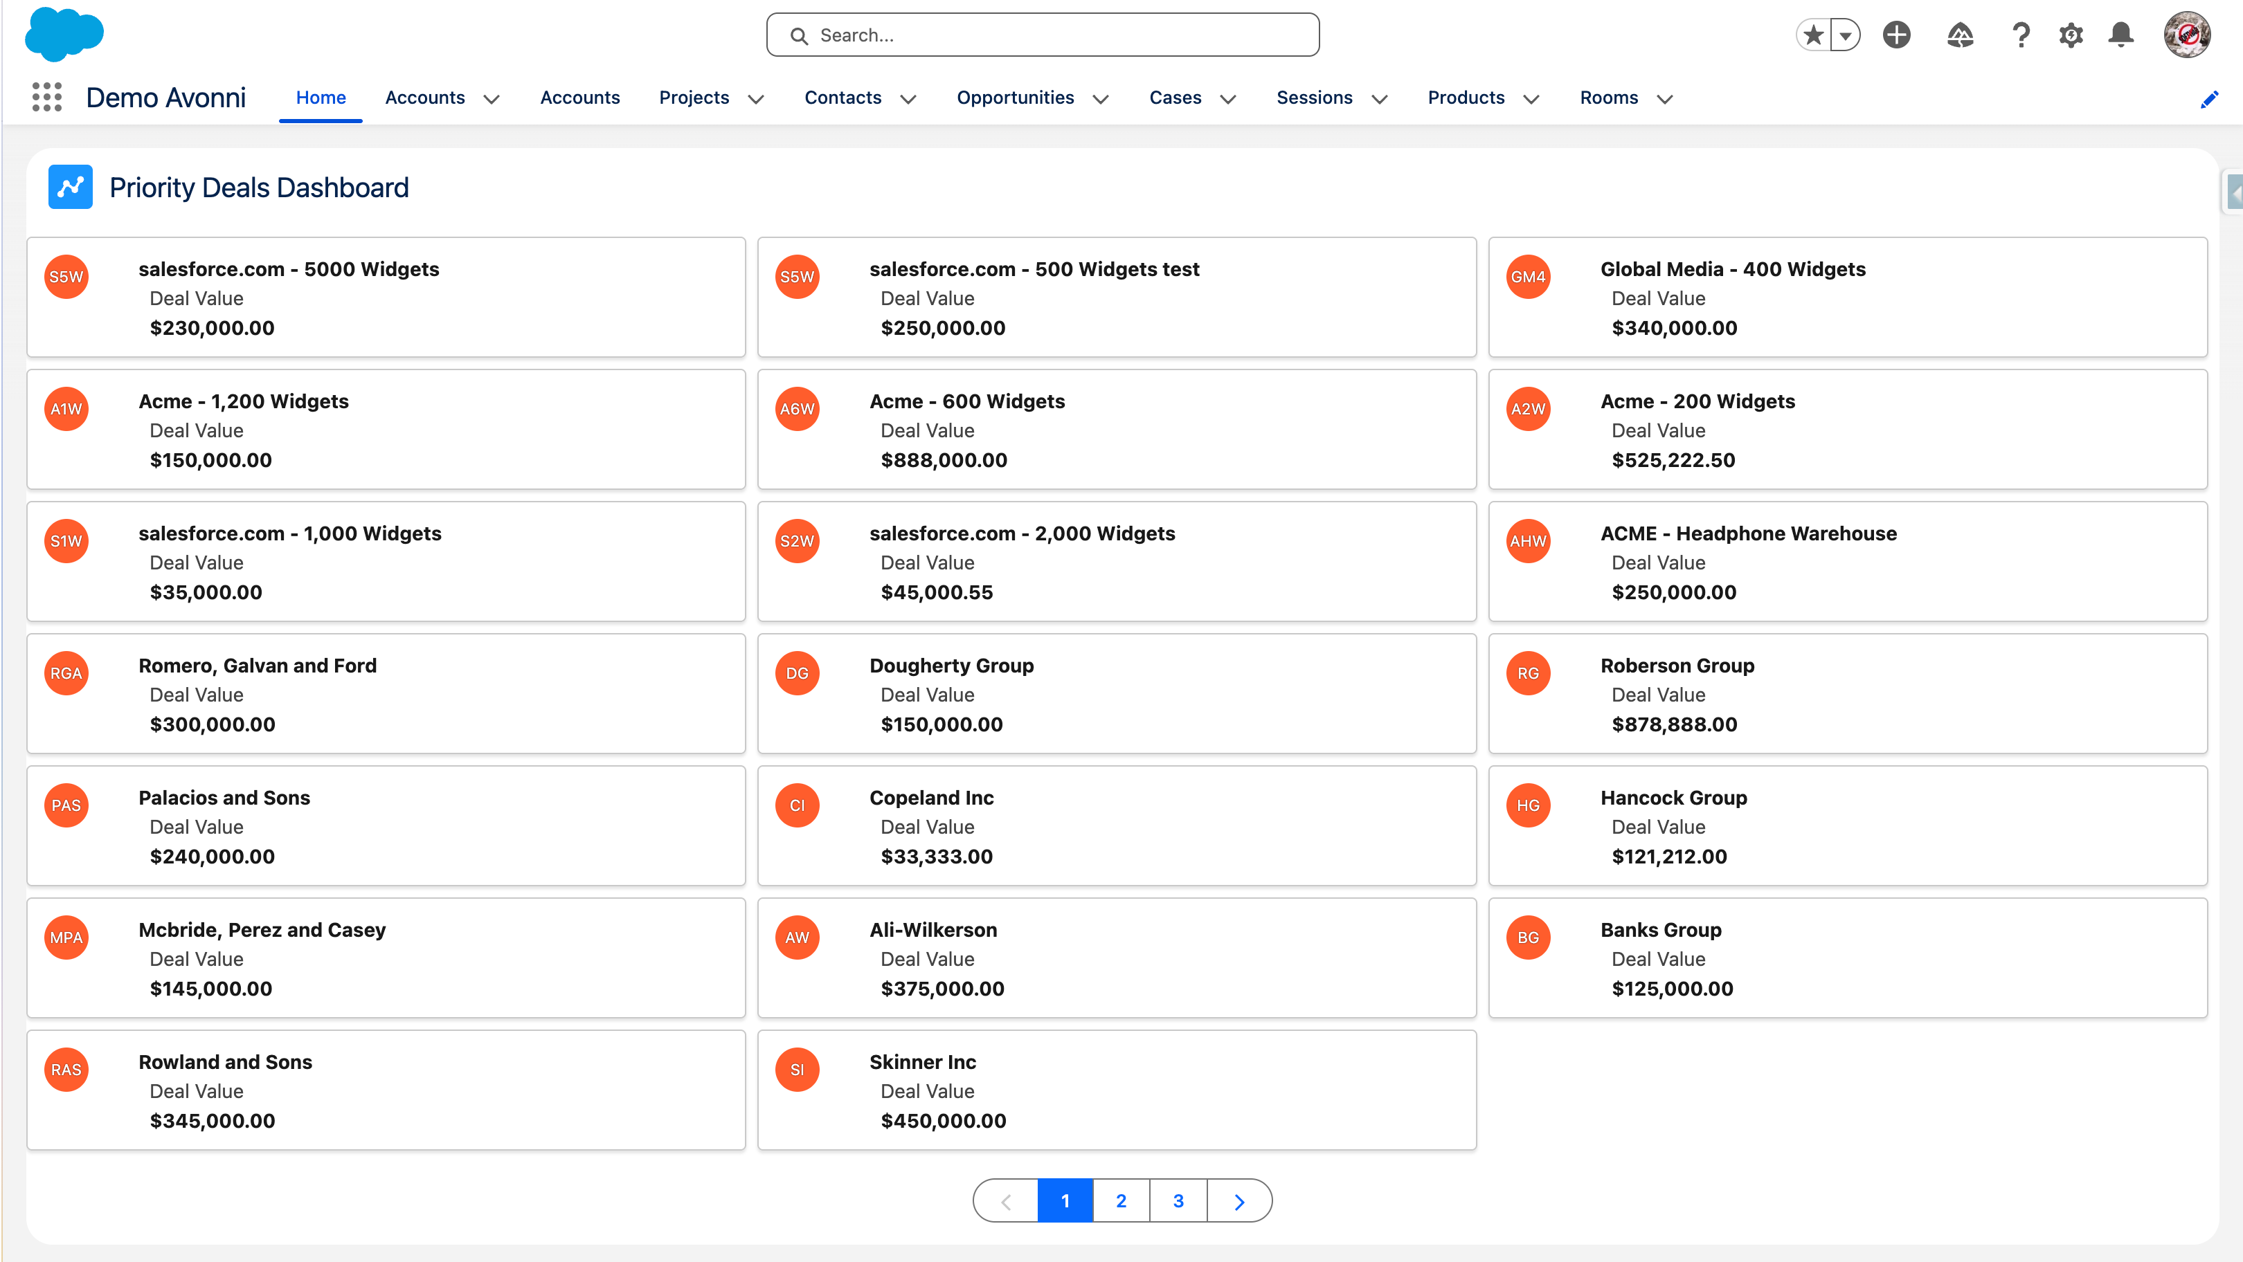The width and height of the screenshot is (2243, 1262).
Task: Open the Accounts tab without a chevron
Action: [580, 98]
